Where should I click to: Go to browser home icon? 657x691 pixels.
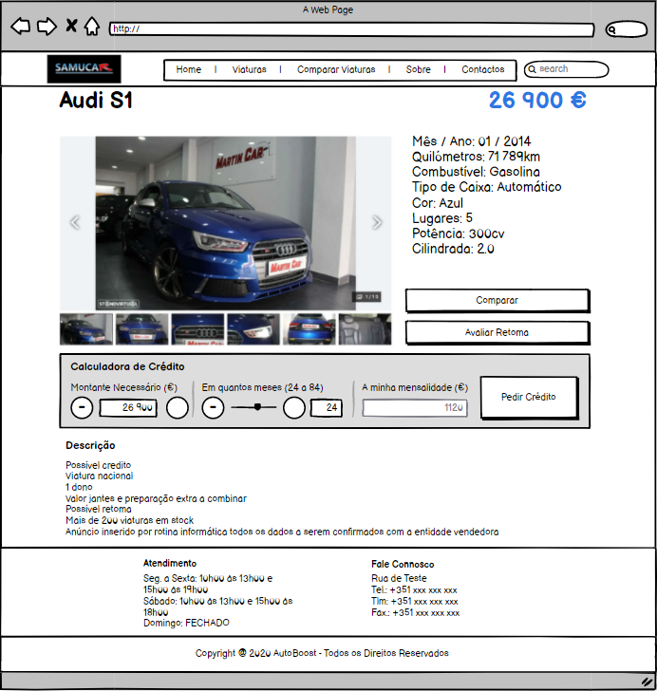[x=91, y=27]
